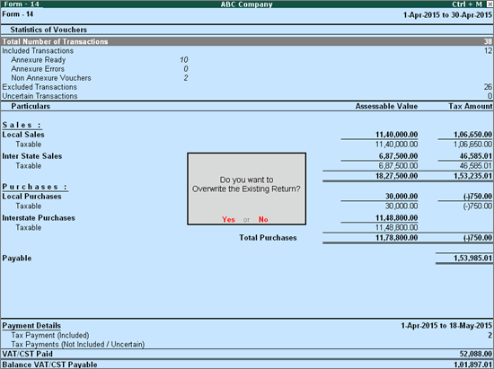Open Tax Payment (Included) line
Image resolution: width=494 pixels, height=369 pixels.
tap(247, 335)
